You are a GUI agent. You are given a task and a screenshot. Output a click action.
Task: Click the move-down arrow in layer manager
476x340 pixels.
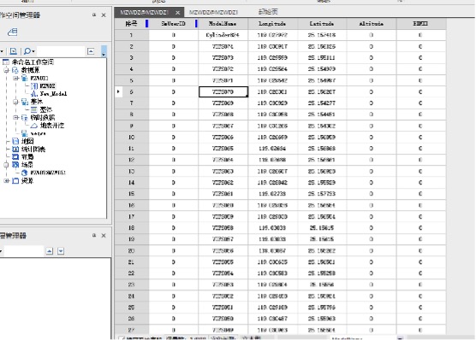click(61, 251)
